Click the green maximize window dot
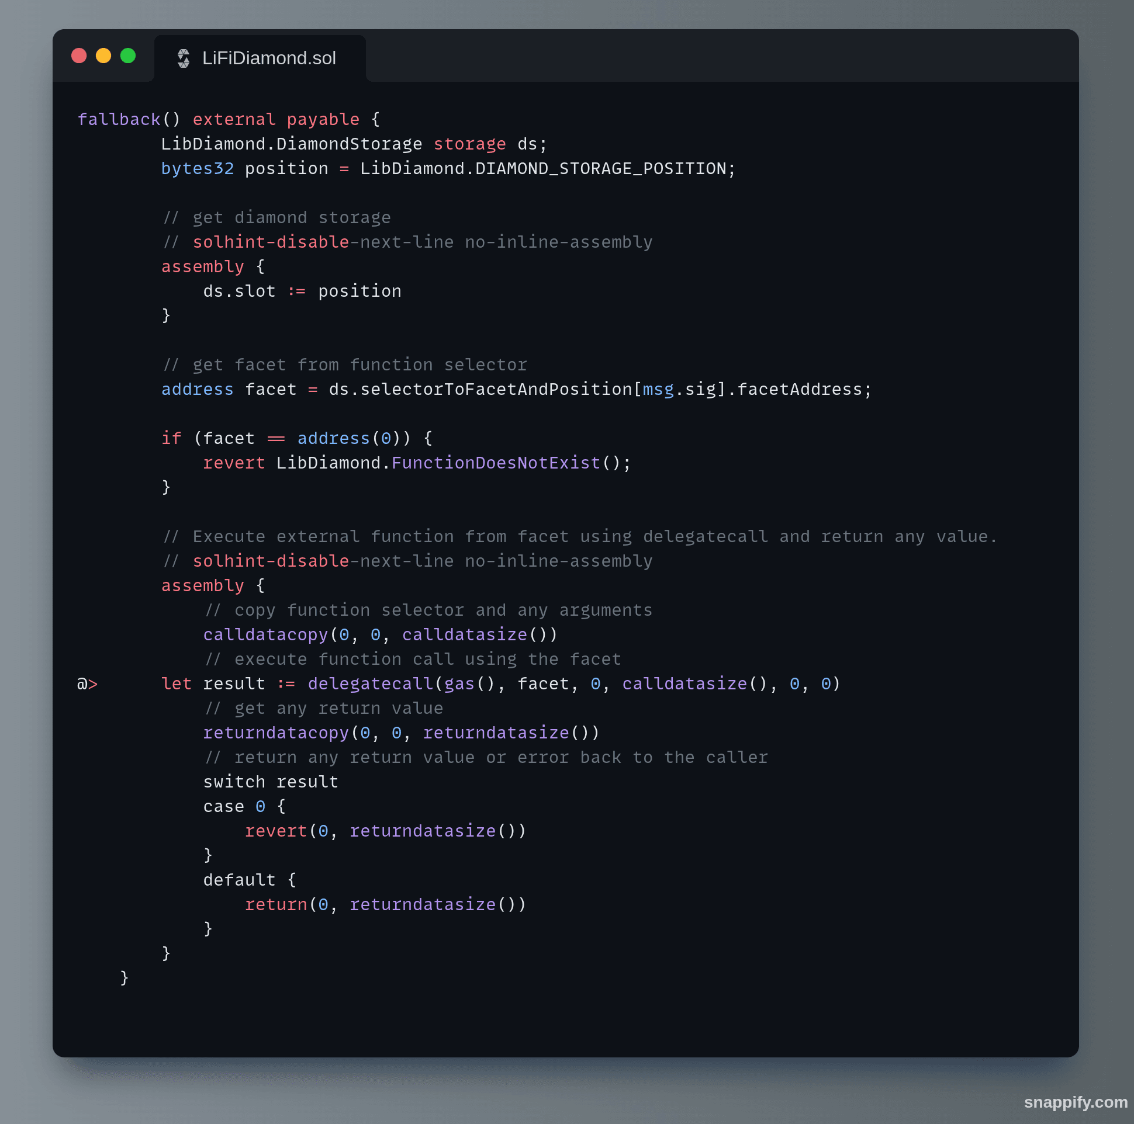 128,55
